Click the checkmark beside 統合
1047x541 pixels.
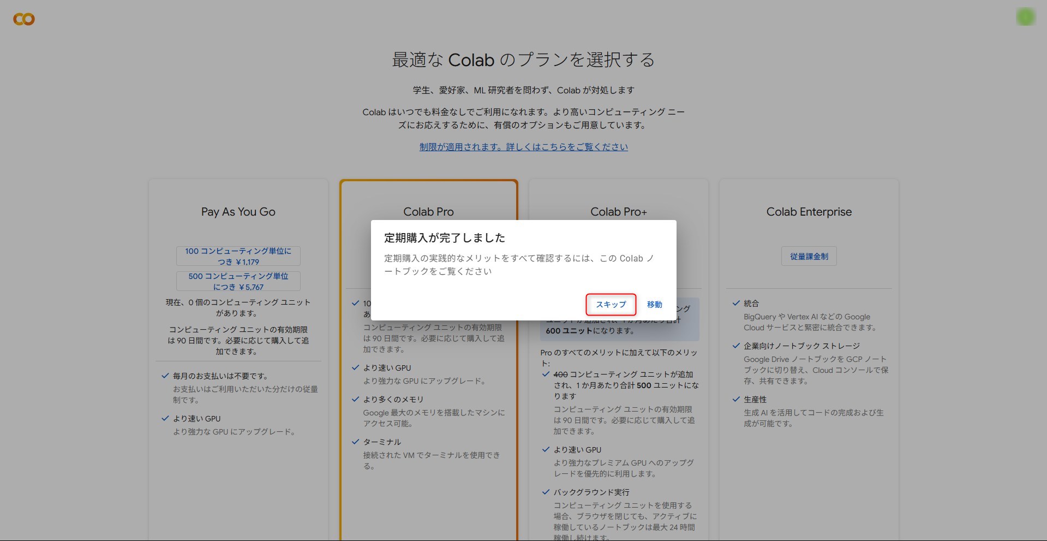point(736,303)
